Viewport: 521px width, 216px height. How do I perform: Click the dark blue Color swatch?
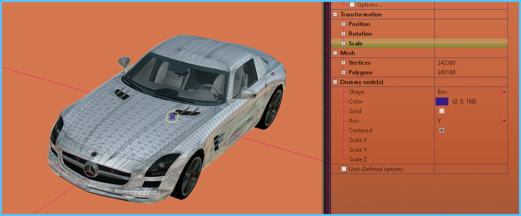coord(442,101)
